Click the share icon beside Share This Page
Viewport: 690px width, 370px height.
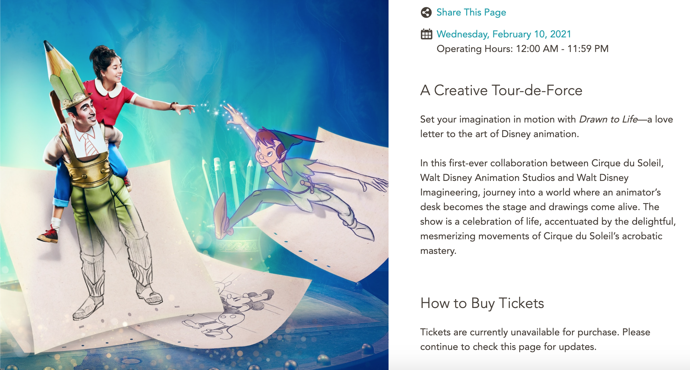(x=426, y=12)
